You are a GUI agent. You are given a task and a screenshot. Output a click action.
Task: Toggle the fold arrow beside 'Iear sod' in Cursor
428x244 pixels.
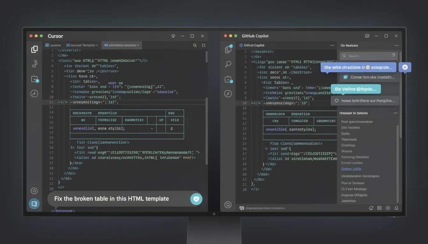(x=73, y=148)
